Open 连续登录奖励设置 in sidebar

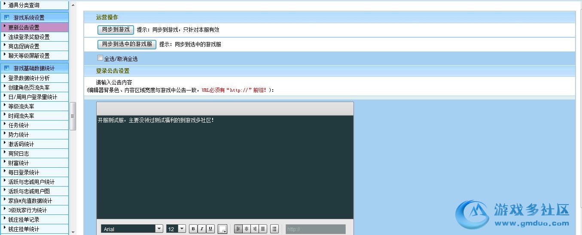(34, 36)
